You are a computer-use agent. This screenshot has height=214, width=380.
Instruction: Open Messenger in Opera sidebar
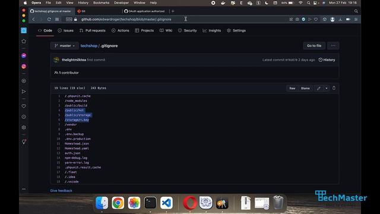point(24,55)
